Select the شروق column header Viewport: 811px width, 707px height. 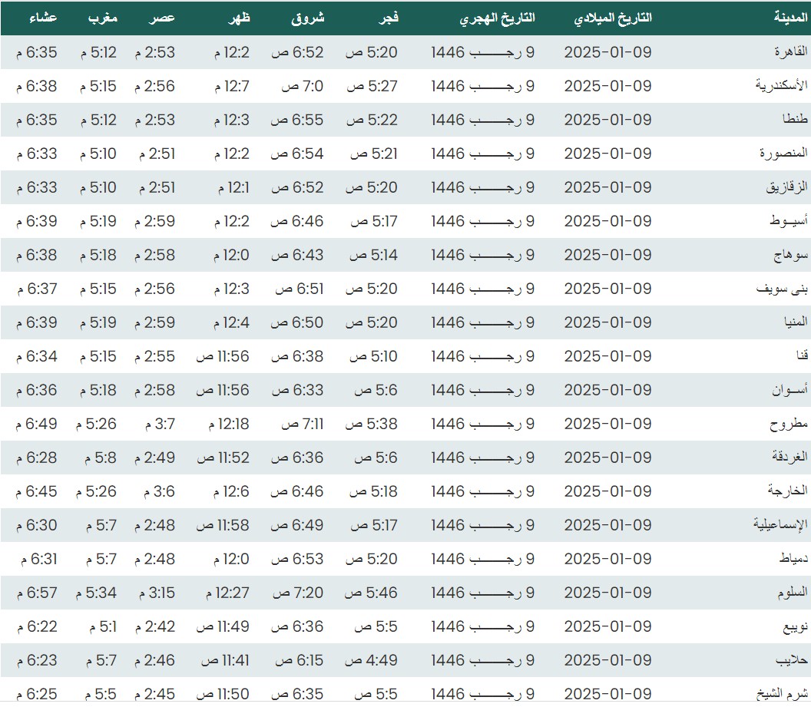(x=308, y=18)
